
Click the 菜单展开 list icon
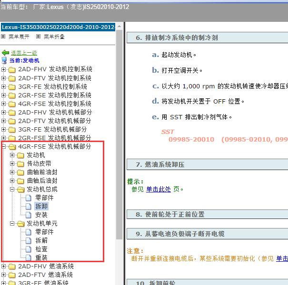3,37
